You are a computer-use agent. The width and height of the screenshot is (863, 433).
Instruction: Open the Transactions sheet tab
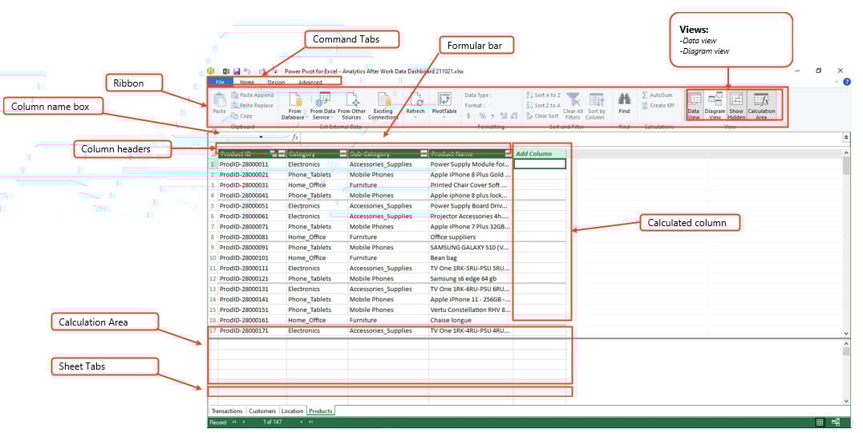click(227, 411)
